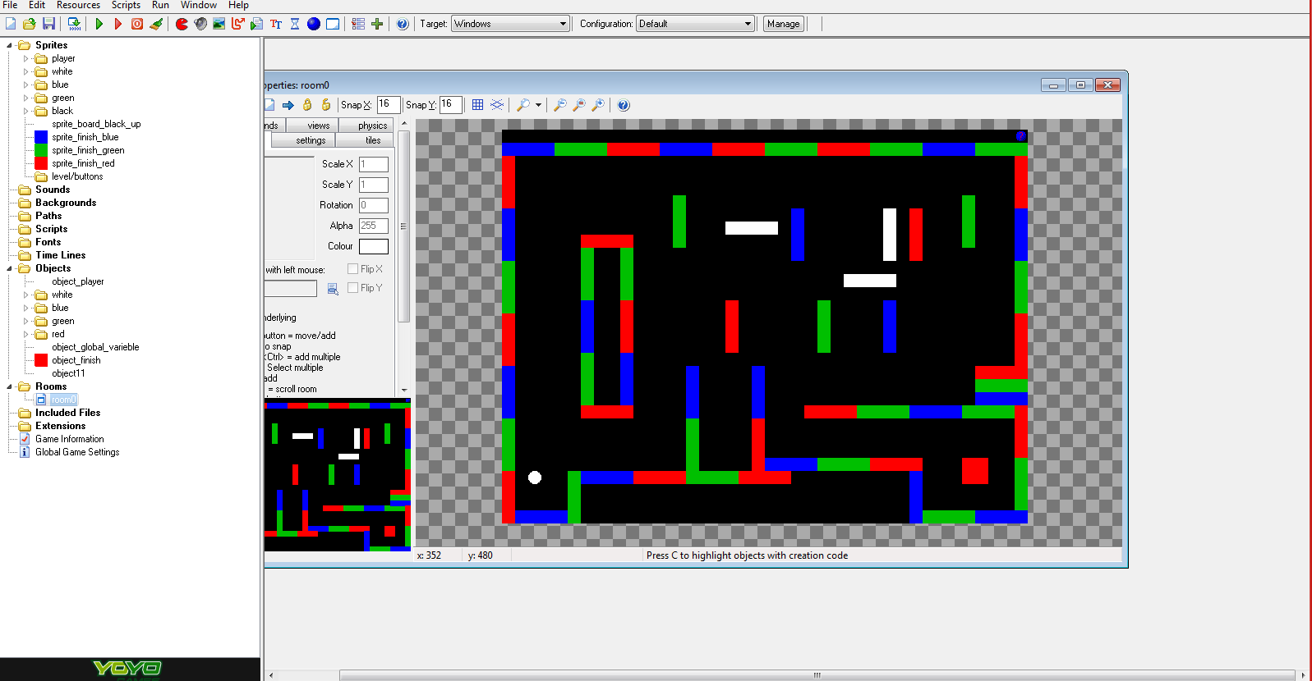This screenshot has width=1312, height=681.
Task: Toggle the grid in room editor
Action: (x=477, y=105)
